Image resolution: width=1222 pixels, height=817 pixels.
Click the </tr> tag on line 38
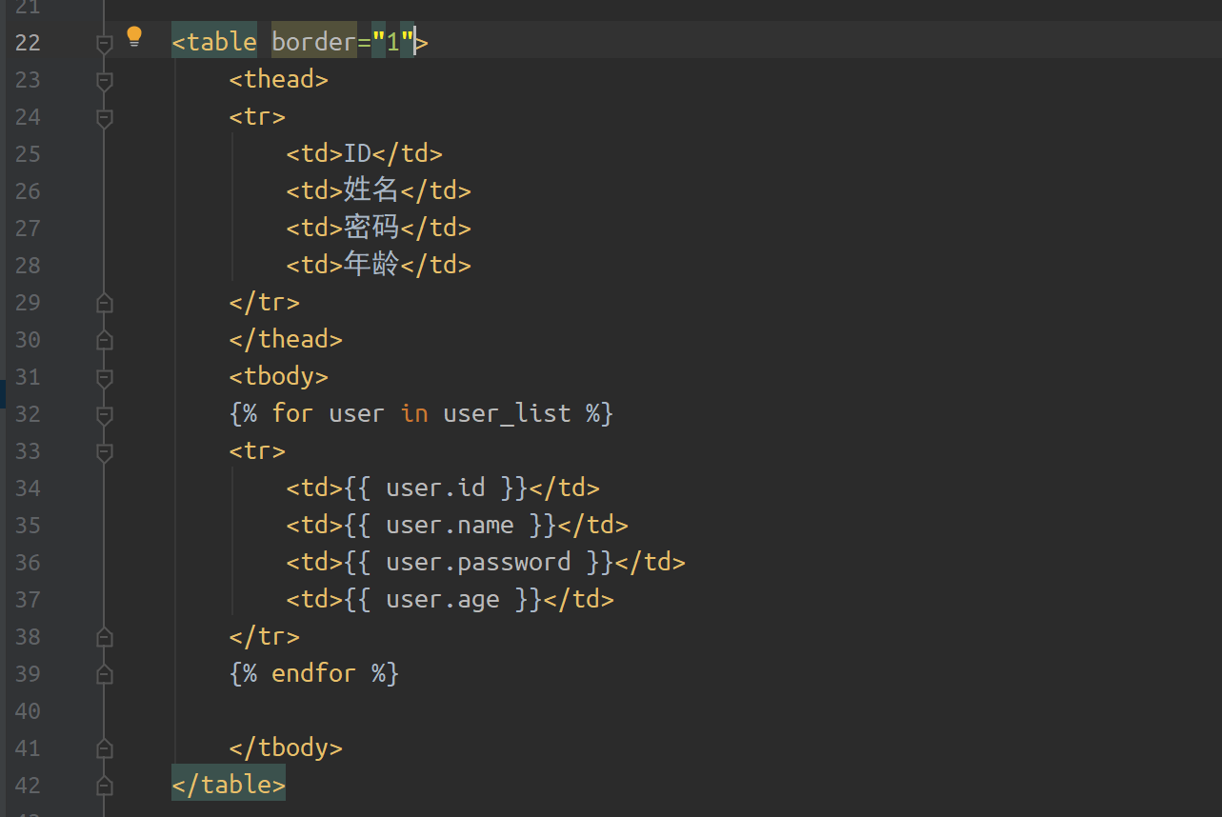[265, 637]
